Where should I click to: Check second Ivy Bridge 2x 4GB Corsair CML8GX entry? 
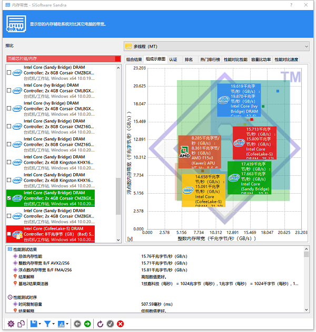(9, 108)
